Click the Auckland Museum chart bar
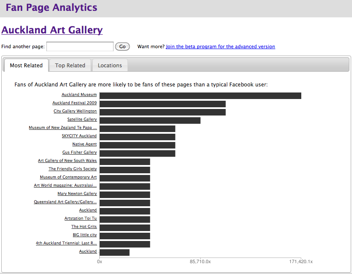This screenshot has height=274, width=352. click(200, 96)
